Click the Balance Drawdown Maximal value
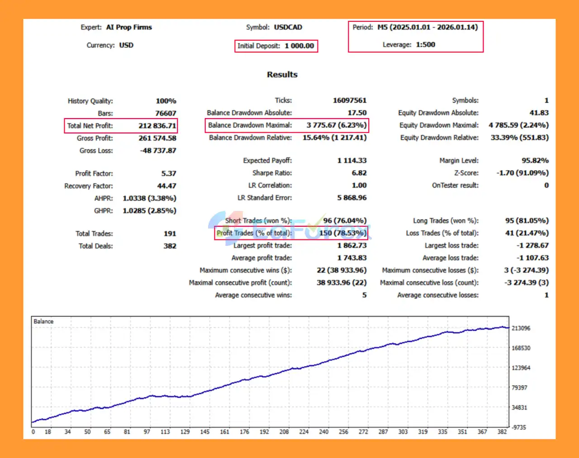This screenshot has height=458, width=579. click(336, 125)
